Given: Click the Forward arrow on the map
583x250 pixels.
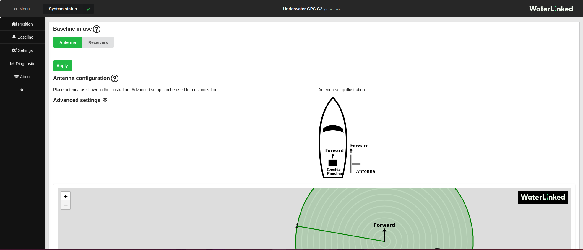Looking at the screenshot, I should 384,235.
